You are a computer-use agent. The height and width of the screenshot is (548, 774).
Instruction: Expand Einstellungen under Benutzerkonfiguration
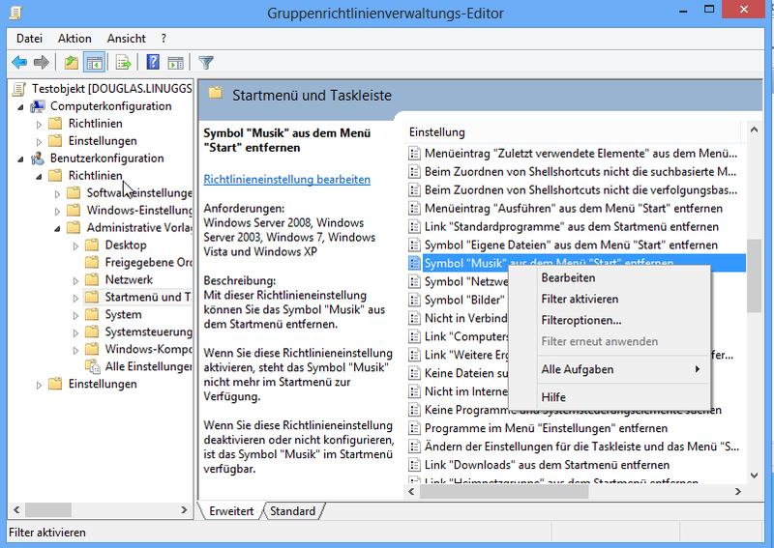pyautogui.click(x=39, y=385)
